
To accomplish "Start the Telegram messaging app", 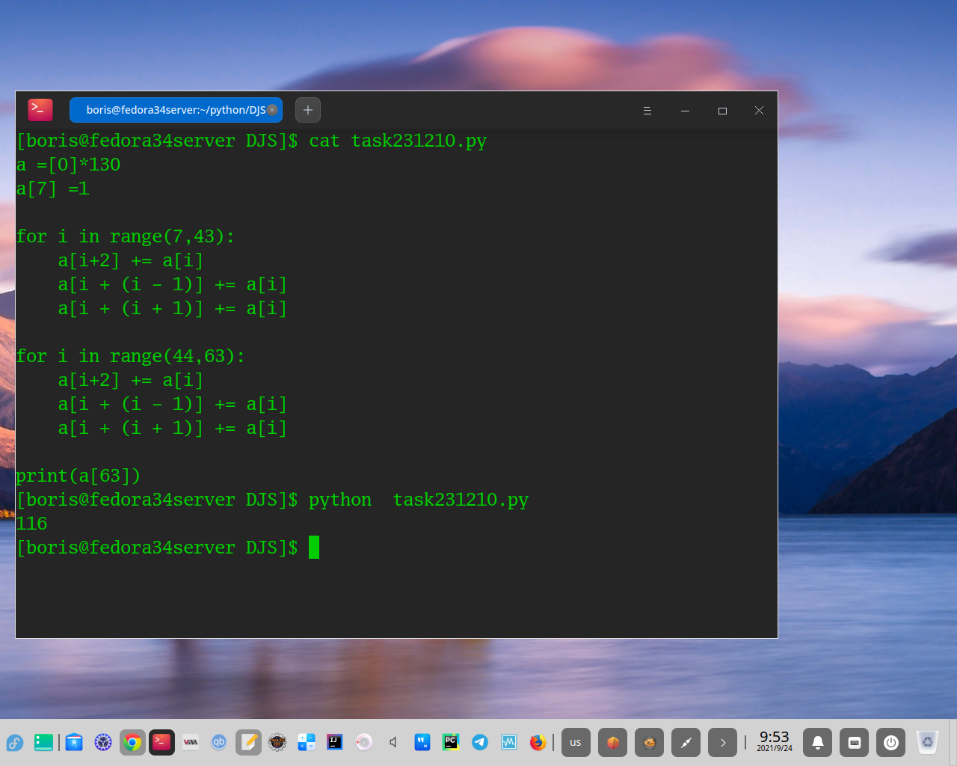I will [479, 742].
